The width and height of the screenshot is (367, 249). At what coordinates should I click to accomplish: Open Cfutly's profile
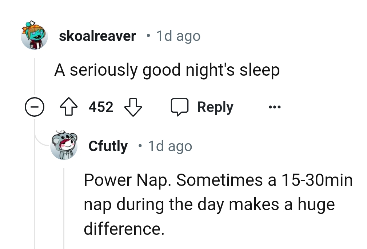pyautogui.click(x=108, y=146)
